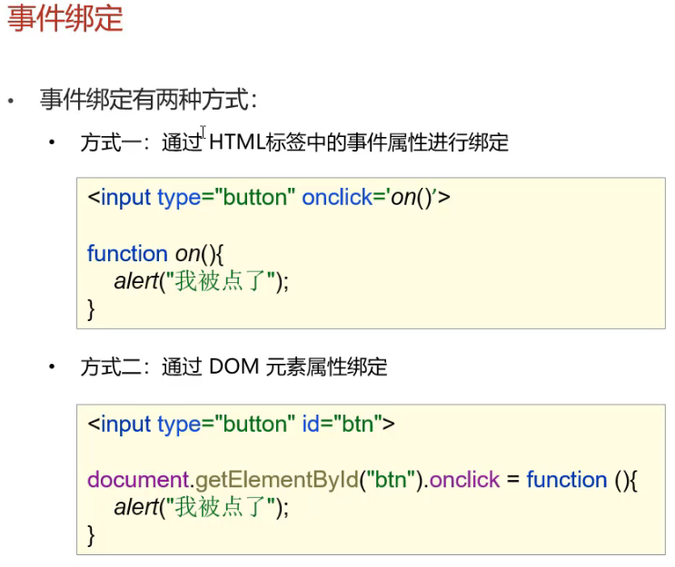Click the slide title 事件绑定
Image resolution: width=675 pixels, height=567 pixels.
tap(65, 20)
